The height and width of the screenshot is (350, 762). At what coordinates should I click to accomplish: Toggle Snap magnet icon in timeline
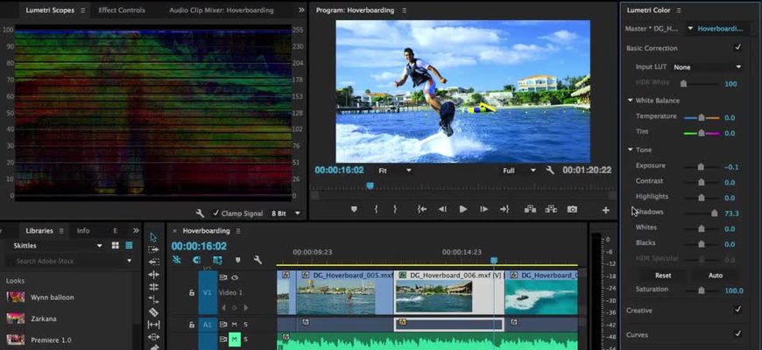pos(197,260)
